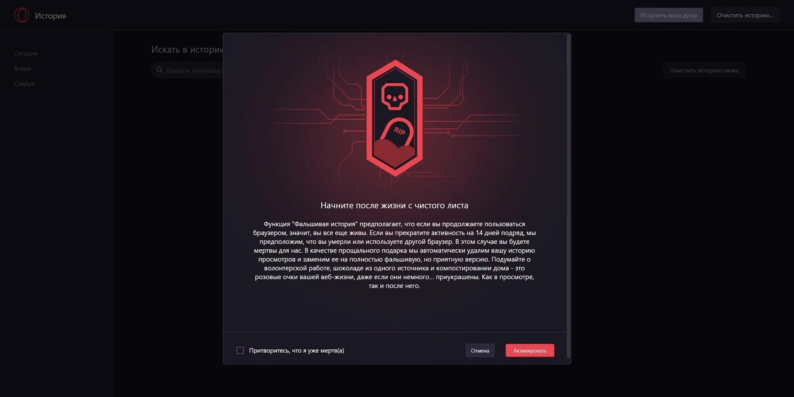
Task: Tick the 'Притворитесь, что я уже мертв(а)' checkbox
Action: point(240,350)
